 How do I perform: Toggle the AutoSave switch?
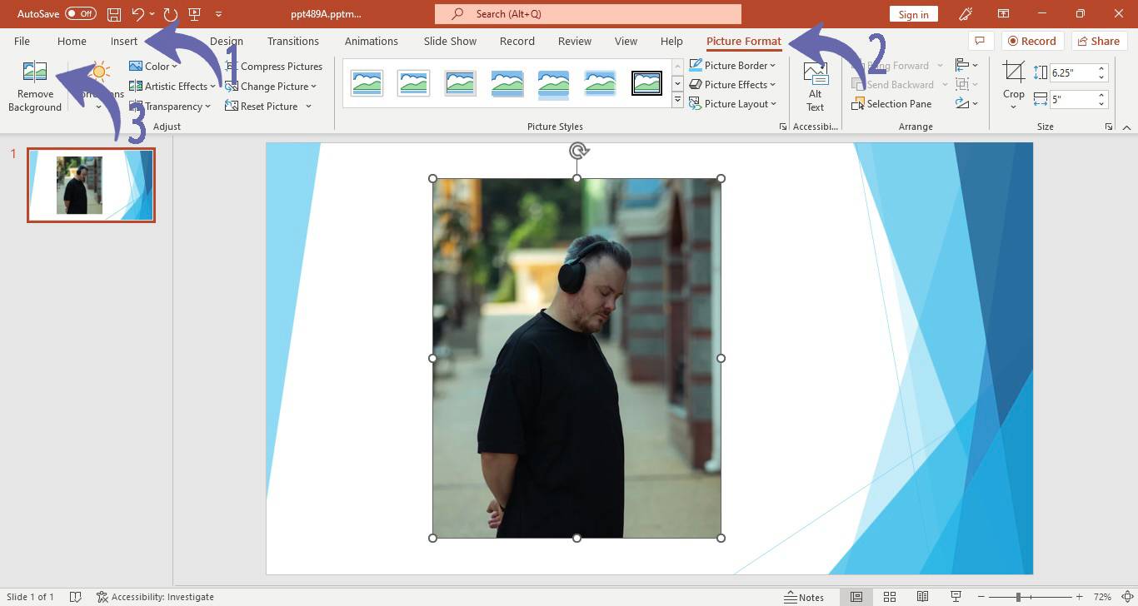[80, 14]
